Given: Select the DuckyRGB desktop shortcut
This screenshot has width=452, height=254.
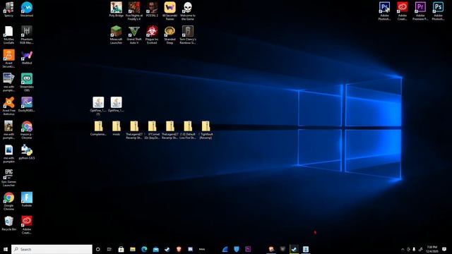Looking at the screenshot, I should pos(27,104).
